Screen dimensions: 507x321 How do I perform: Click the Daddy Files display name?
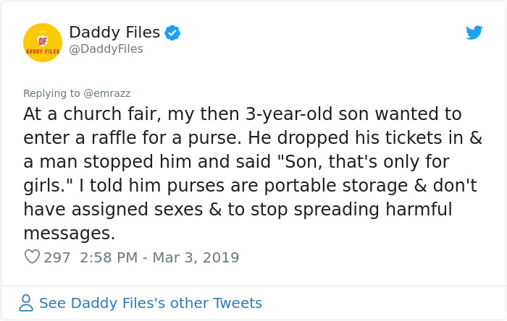point(114,32)
